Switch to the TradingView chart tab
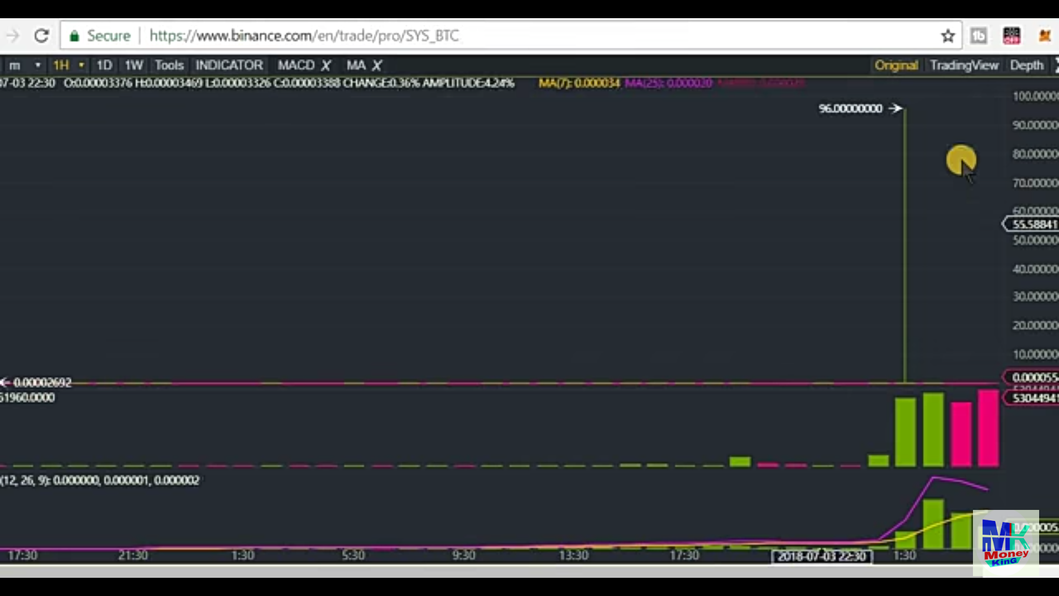Image resolution: width=1059 pixels, height=596 pixels. 964,65
